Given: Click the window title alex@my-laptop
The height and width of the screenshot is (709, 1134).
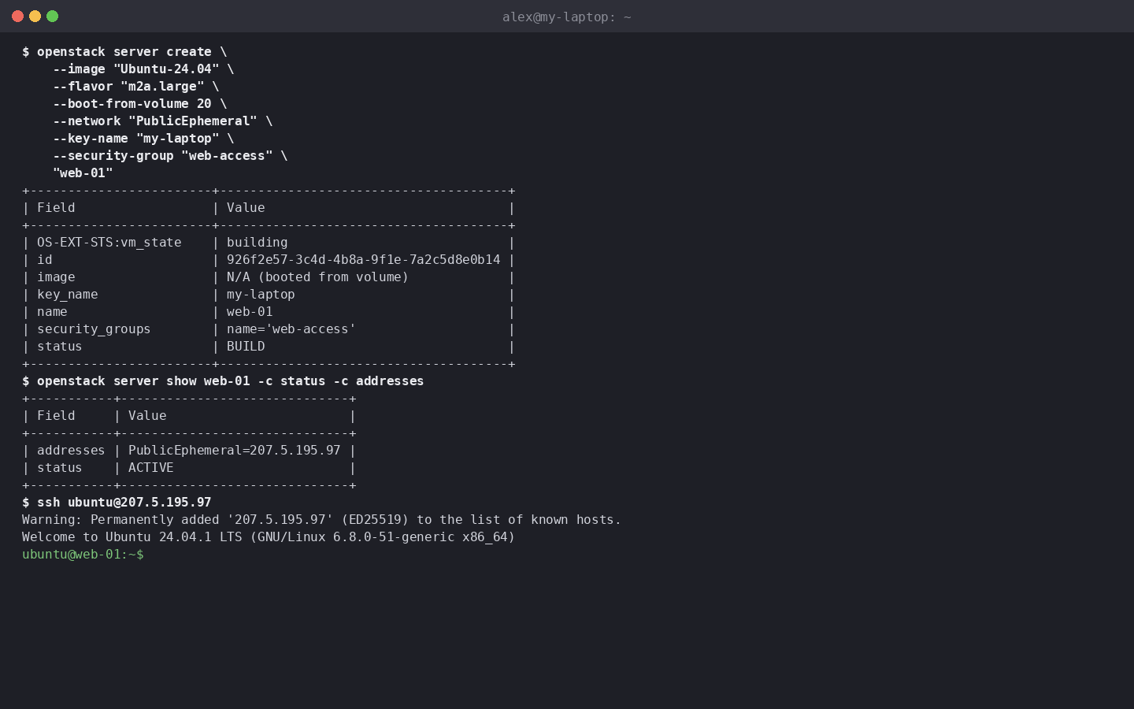Looking at the screenshot, I should [566, 17].
